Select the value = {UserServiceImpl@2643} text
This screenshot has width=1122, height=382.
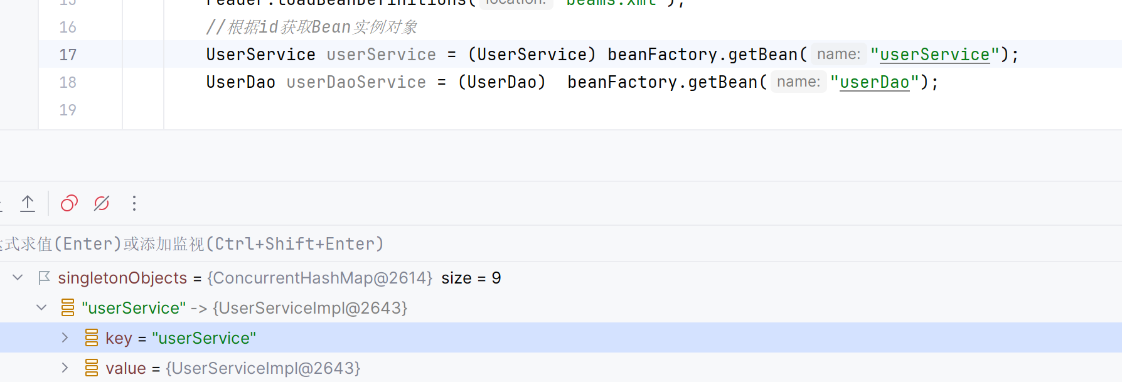(x=233, y=368)
